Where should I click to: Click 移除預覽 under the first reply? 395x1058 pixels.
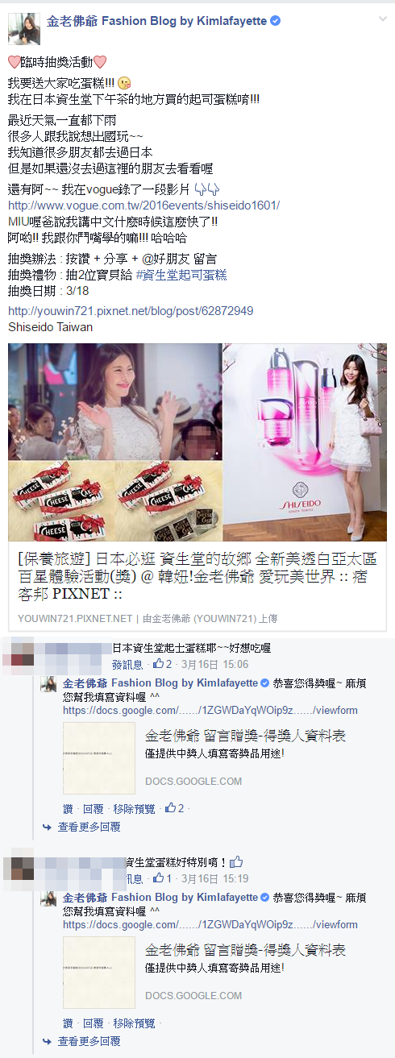coord(134,808)
